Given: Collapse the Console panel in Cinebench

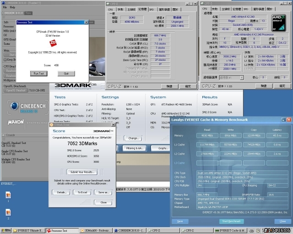Looking at the screenshot, I should click(x=3, y=135).
